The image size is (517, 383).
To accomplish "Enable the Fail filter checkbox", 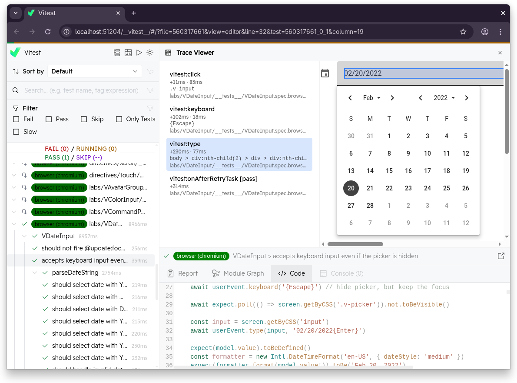I will (x=16, y=119).
